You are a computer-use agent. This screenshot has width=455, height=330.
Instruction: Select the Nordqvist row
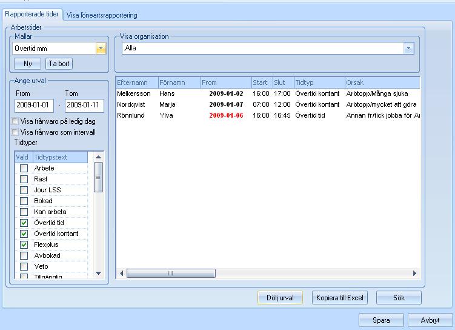268,104
